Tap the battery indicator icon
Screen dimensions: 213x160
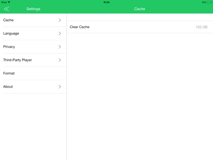209,2
